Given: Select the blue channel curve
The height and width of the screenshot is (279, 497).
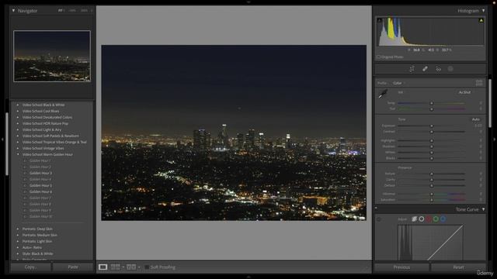Looking at the screenshot, I should click(443, 219).
